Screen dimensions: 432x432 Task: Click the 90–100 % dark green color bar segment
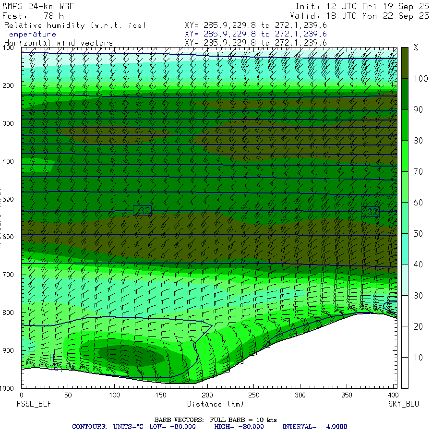[405, 94]
